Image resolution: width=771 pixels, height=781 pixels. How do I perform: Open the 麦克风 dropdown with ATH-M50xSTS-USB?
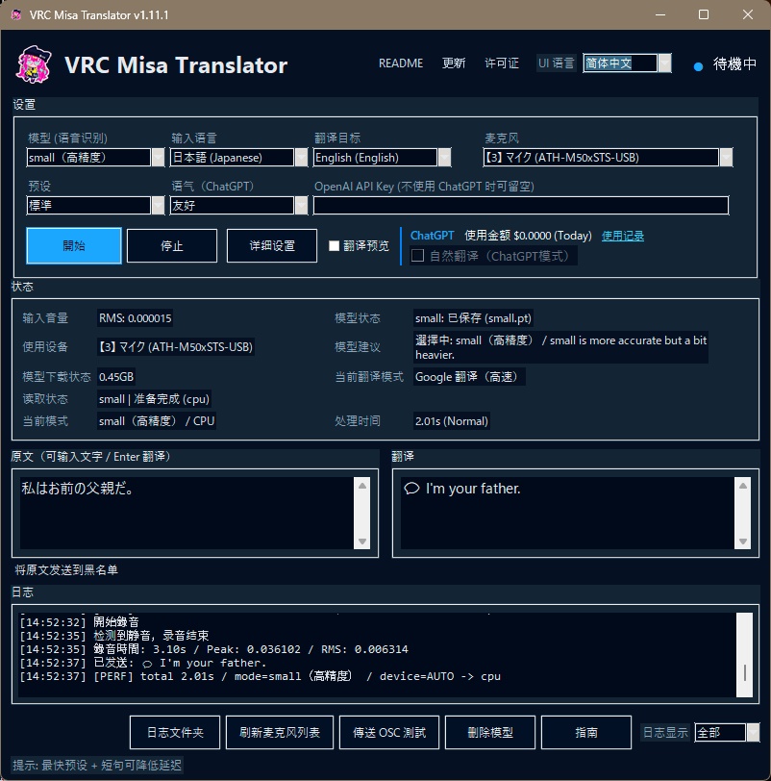tap(608, 158)
